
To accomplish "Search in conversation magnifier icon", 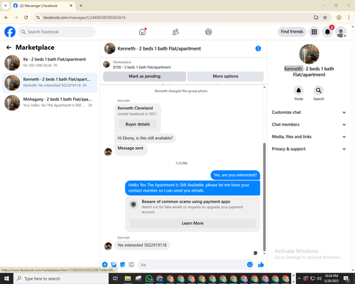I will pyautogui.click(x=319, y=90).
